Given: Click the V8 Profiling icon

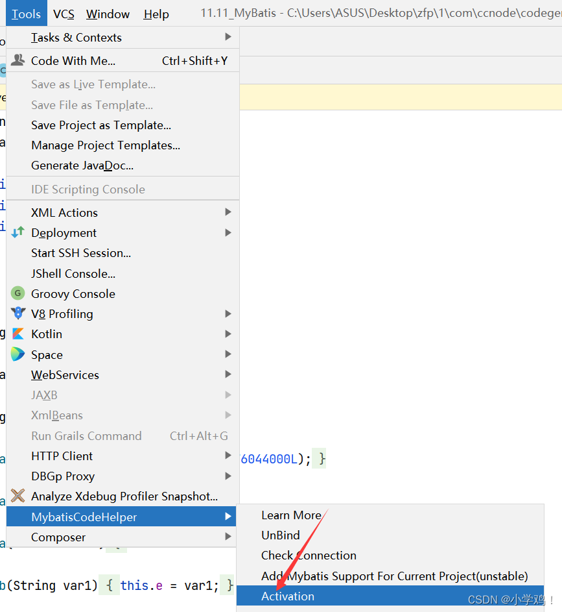Looking at the screenshot, I should tap(18, 313).
